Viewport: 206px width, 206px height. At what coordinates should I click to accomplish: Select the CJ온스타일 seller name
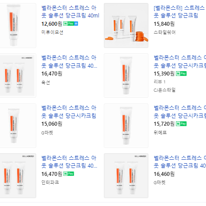click(x=165, y=90)
